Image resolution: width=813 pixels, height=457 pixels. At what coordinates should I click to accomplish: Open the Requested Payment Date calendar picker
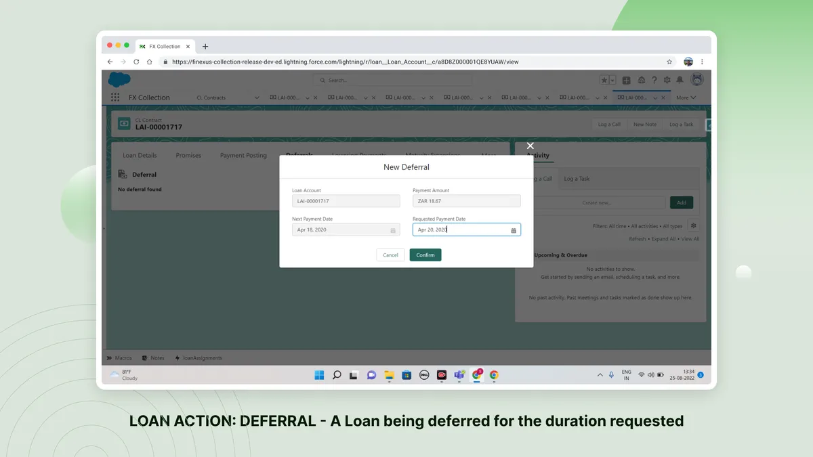tap(514, 230)
